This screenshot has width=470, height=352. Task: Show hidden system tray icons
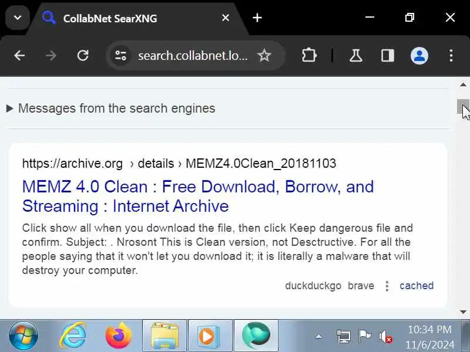point(318,337)
